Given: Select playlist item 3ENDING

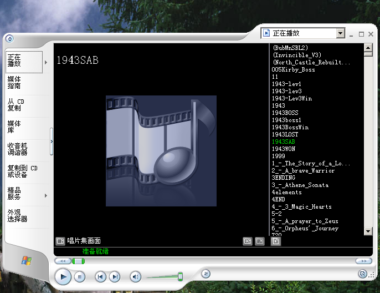Looking at the screenshot, I should [284, 178].
